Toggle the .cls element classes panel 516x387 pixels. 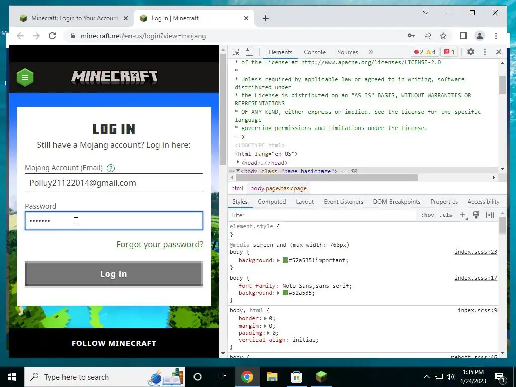click(446, 215)
